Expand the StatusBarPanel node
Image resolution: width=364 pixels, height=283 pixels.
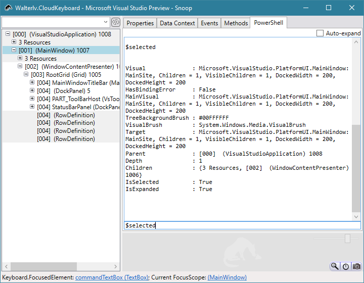click(32, 107)
